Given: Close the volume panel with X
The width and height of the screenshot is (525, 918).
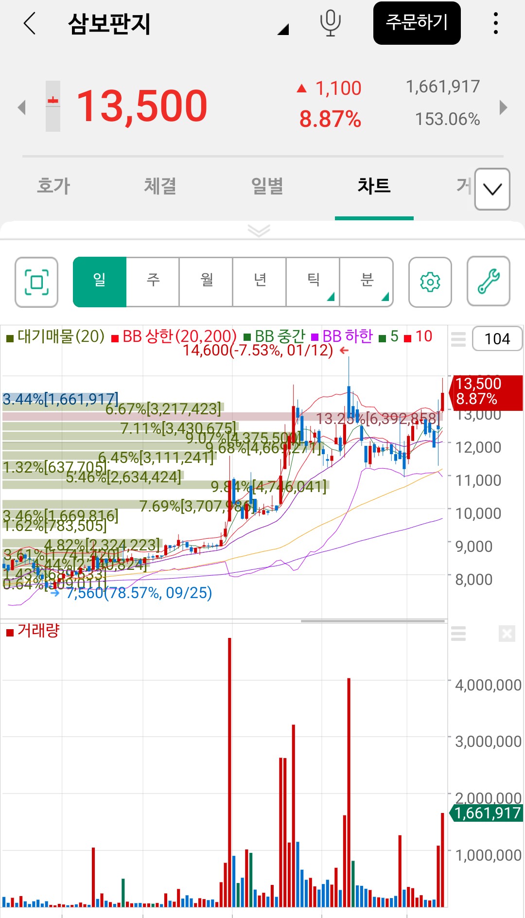Looking at the screenshot, I should pyautogui.click(x=507, y=634).
